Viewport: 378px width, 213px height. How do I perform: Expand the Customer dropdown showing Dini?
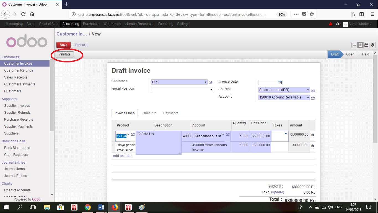206,82
